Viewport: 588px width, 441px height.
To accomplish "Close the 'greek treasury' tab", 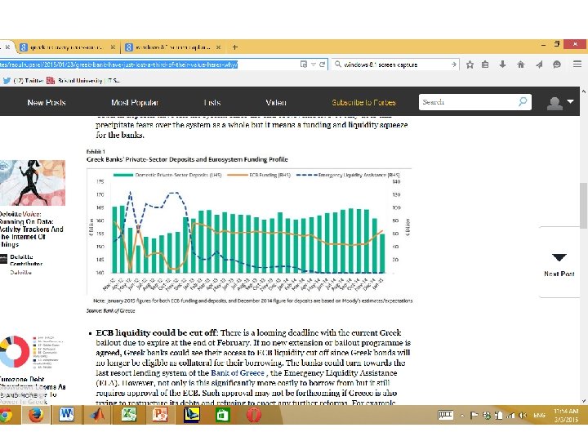I will (x=113, y=47).
